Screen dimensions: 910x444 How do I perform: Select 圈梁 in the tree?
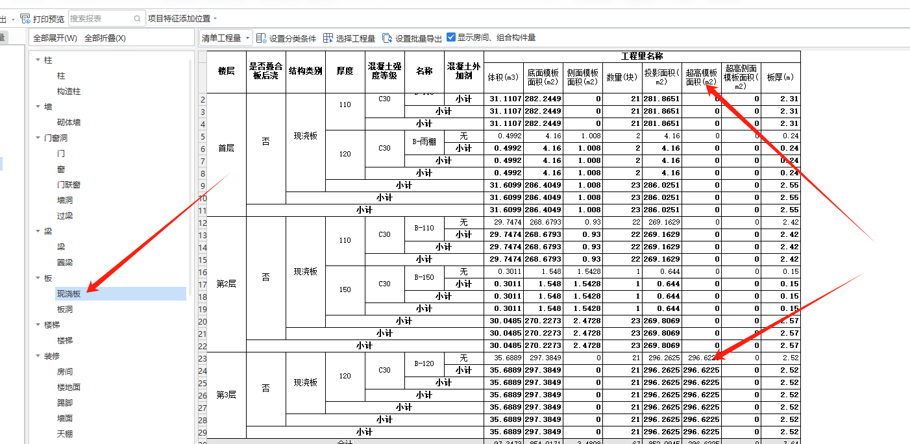65,263
